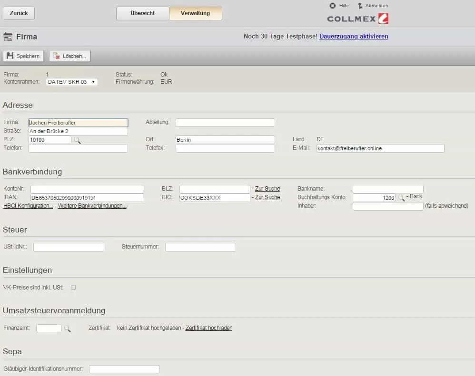Open the Kontenrahmen DATEV SKR 03 dropdown

72,82
